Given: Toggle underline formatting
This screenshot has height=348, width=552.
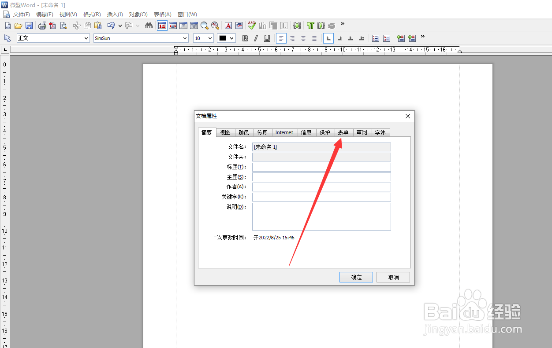Looking at the screenshot, I should [267, 38].
